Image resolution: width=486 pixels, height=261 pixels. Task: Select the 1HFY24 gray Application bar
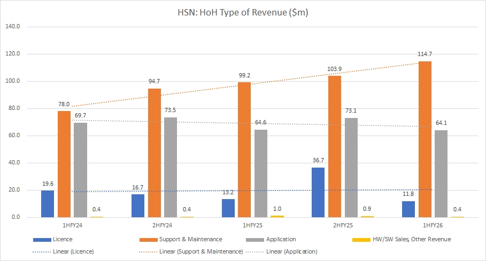80,170
